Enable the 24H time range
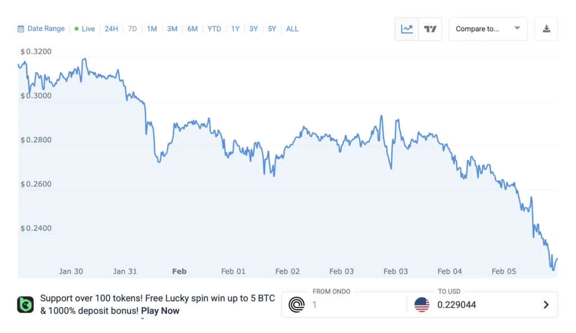Viewport: 576px width, 333px height. pos(111,29)
